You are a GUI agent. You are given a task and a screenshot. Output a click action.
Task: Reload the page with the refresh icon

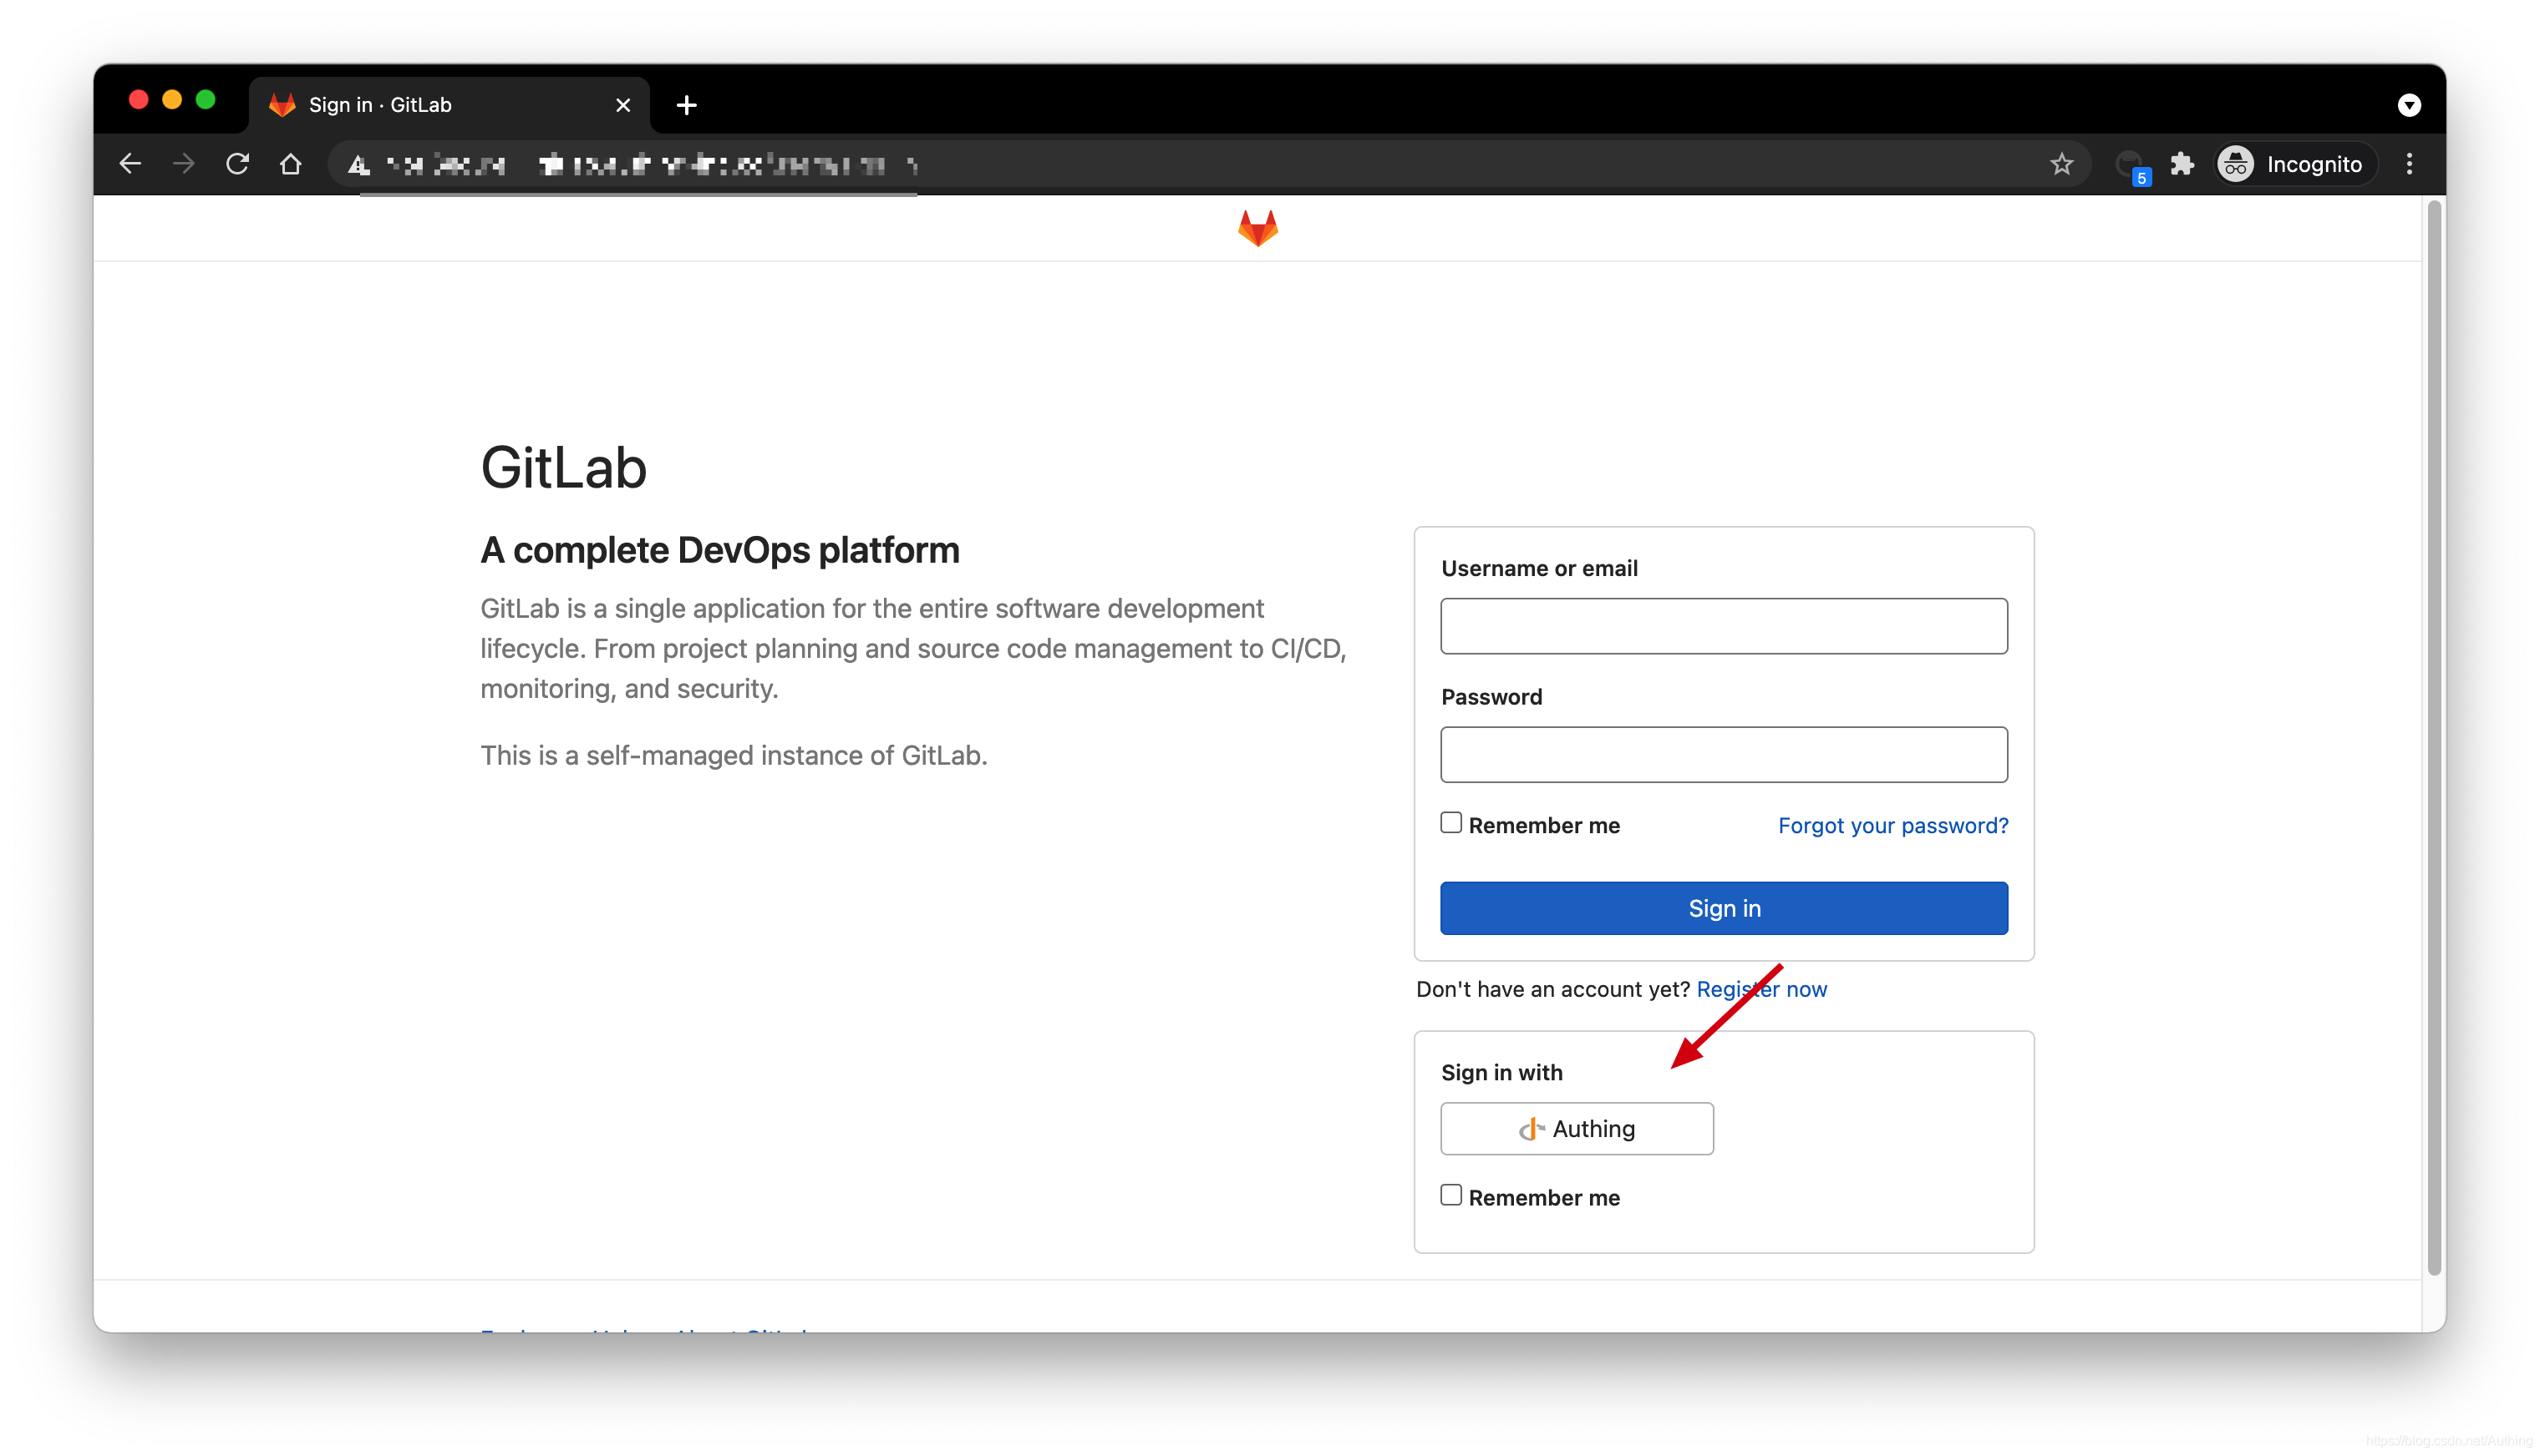237,164
